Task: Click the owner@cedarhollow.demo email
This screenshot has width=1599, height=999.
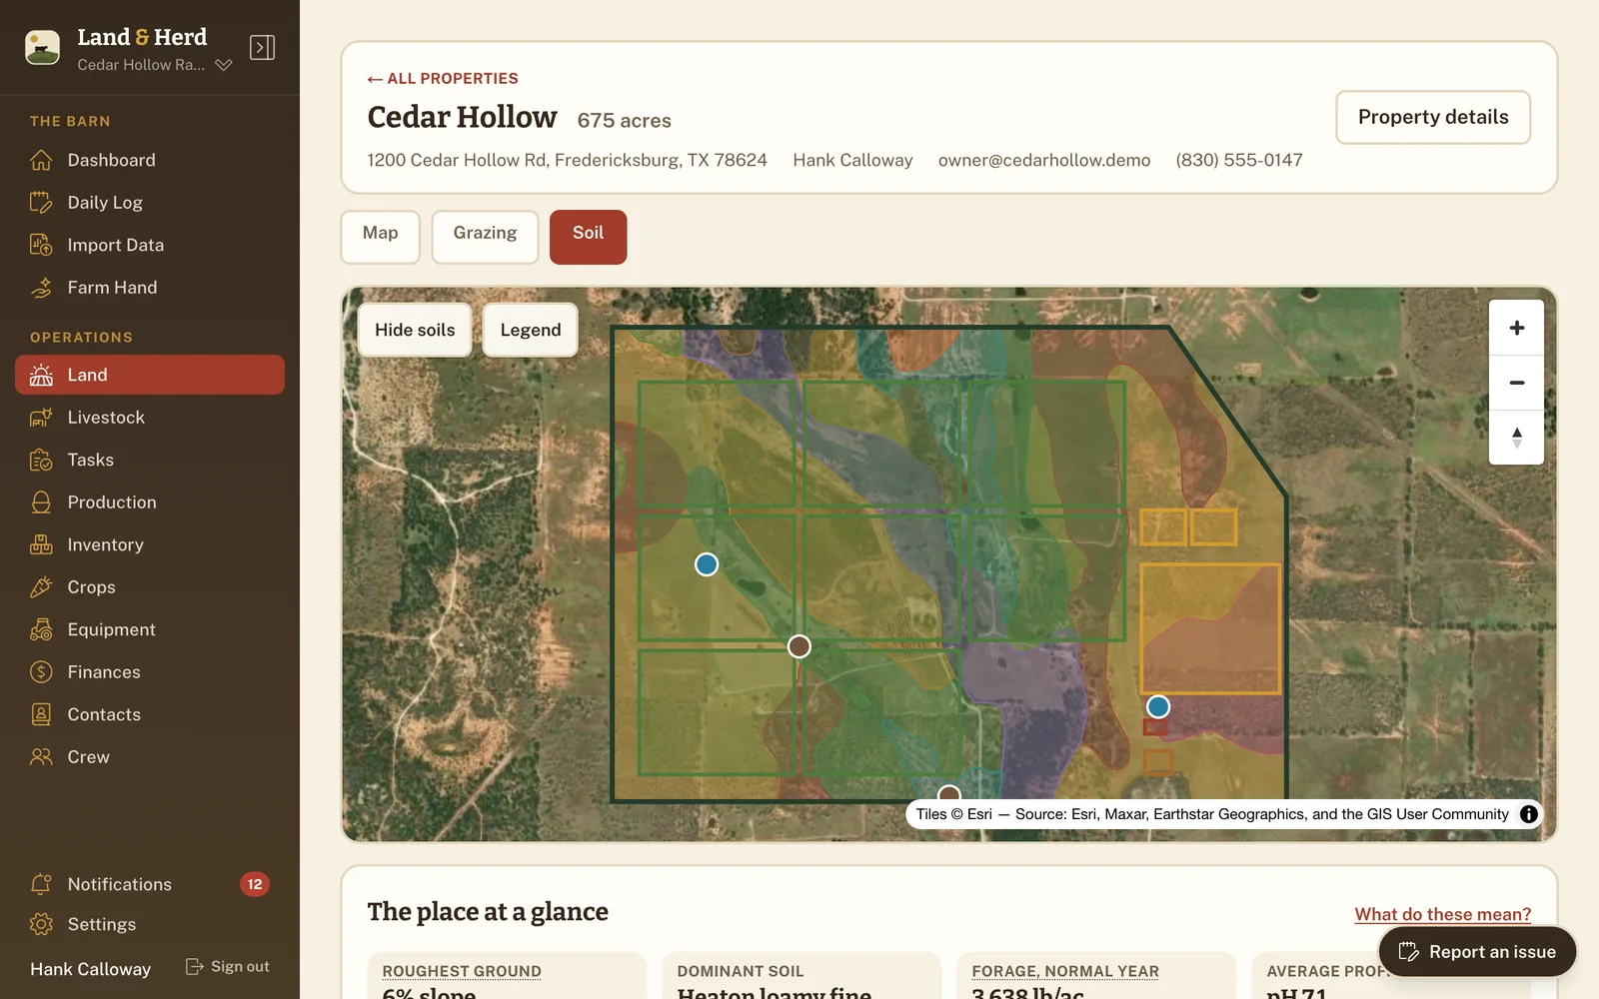Action: [1044, 160]
